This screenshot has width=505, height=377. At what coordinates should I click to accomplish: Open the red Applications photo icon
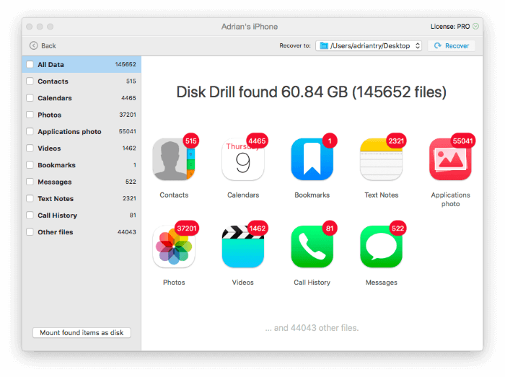tap(450, 159)
